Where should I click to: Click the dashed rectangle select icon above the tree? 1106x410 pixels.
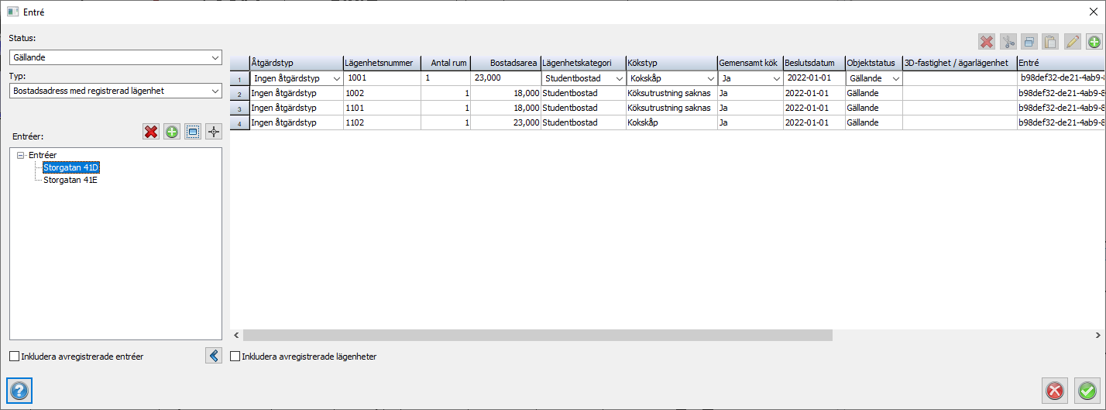192,132
